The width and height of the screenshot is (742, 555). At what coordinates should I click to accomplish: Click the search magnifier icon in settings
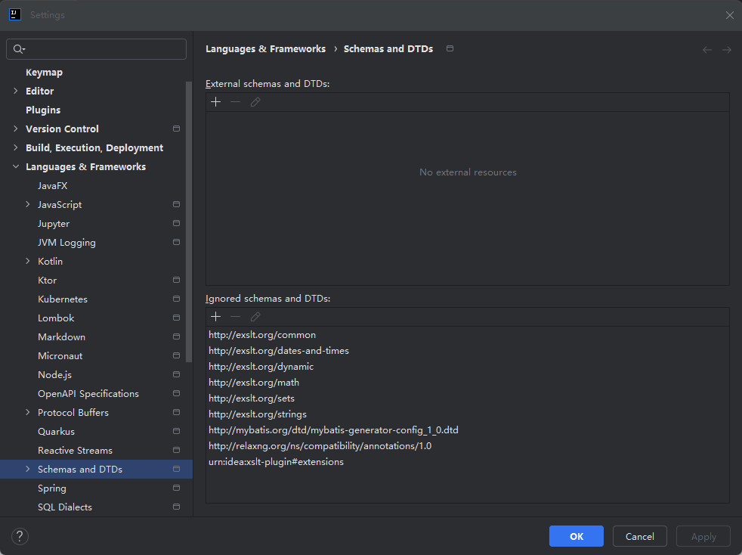point(18,49)
